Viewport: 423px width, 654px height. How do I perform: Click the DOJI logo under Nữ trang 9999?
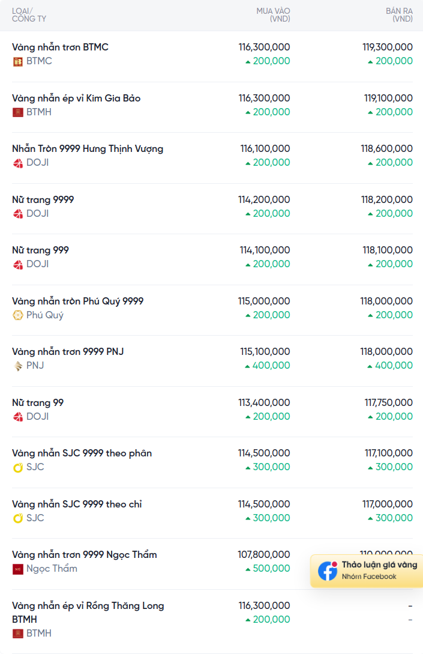point(17,214)
